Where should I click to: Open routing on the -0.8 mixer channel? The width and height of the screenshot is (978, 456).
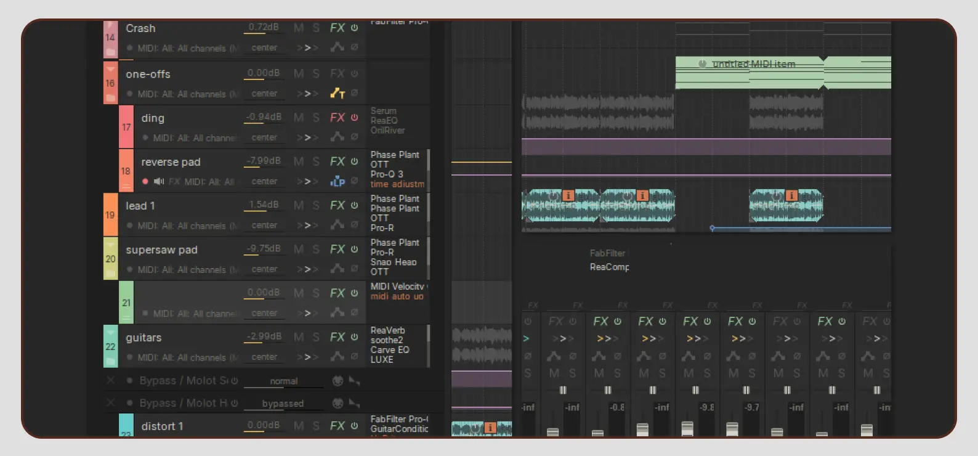point(608,338)
